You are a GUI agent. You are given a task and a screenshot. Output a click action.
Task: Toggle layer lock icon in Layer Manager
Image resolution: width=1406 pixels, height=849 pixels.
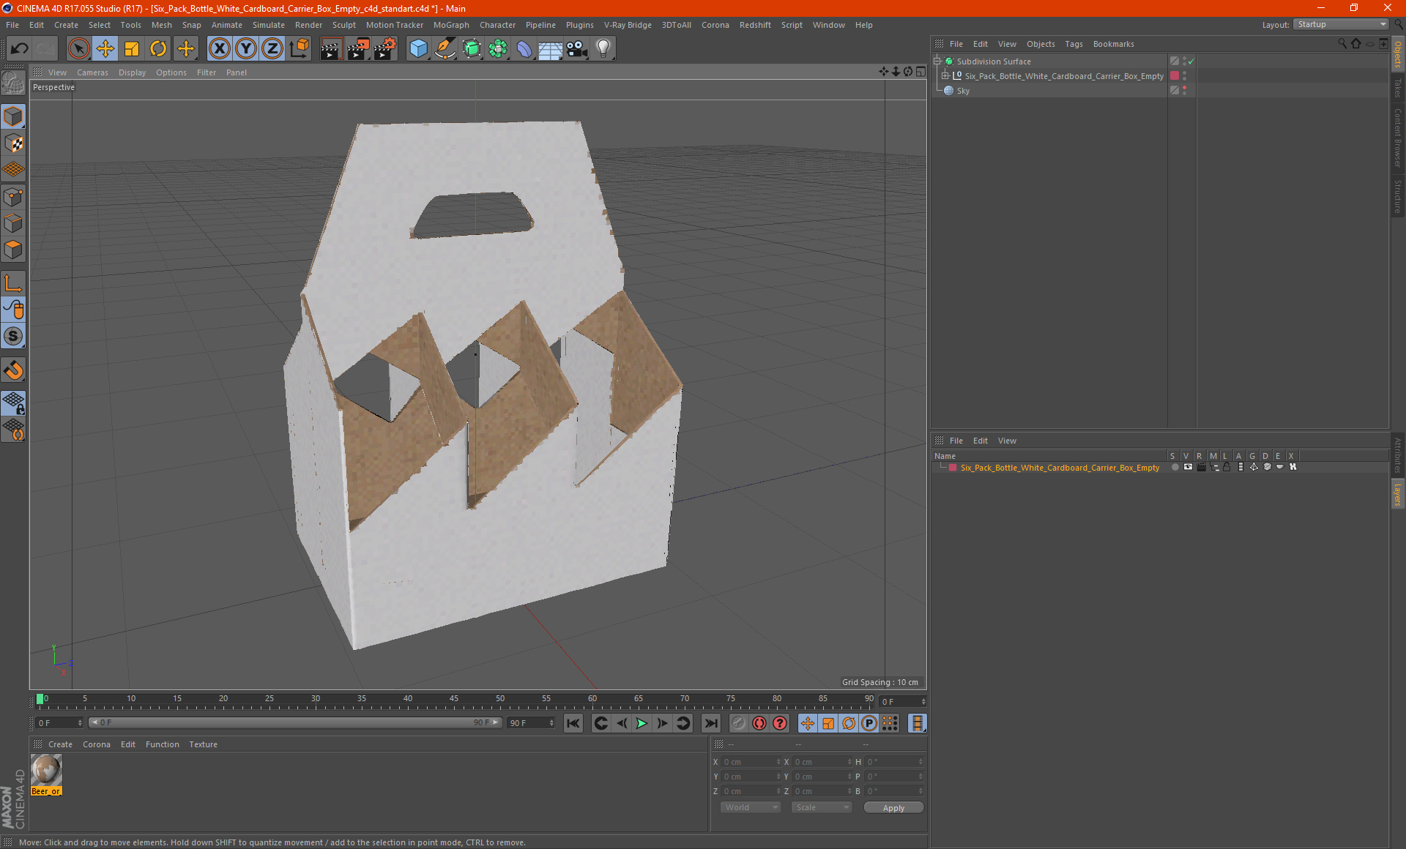1227,467
